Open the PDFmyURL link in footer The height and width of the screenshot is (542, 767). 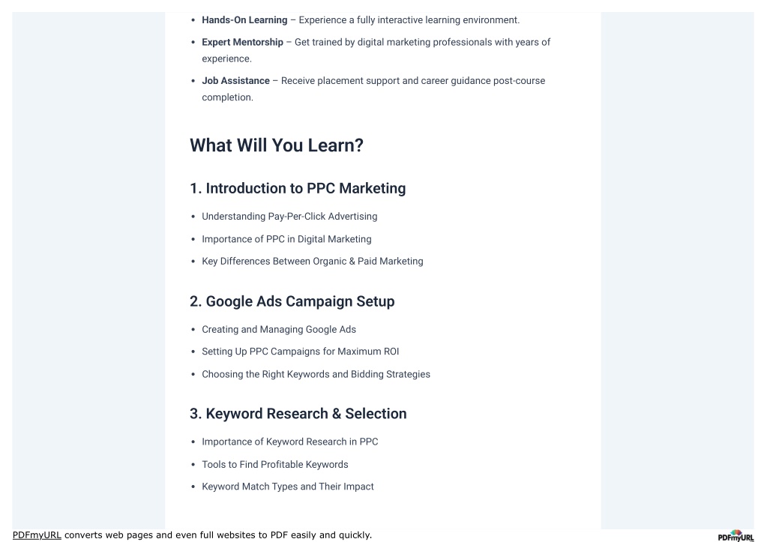[37, 535]
